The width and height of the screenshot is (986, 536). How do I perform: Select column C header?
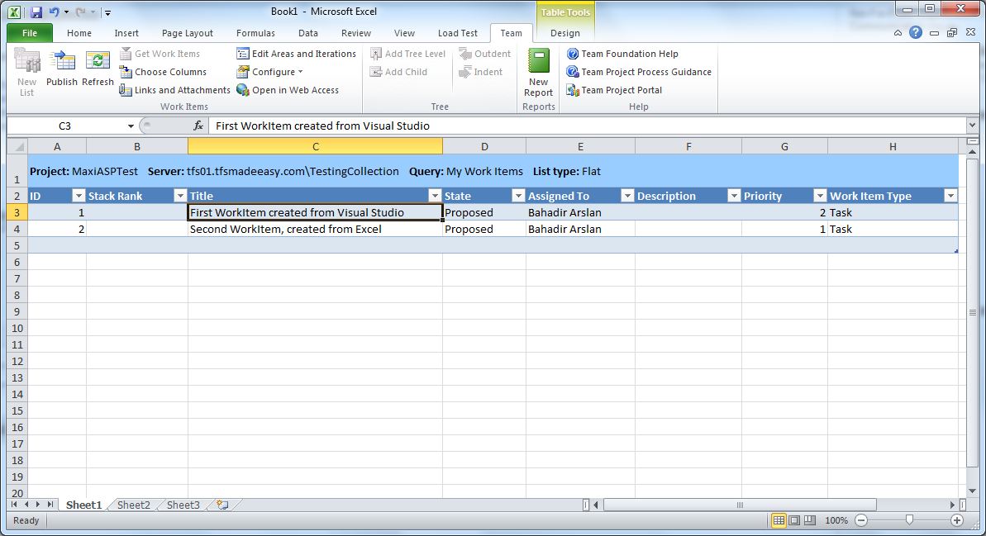pos(315,146)
